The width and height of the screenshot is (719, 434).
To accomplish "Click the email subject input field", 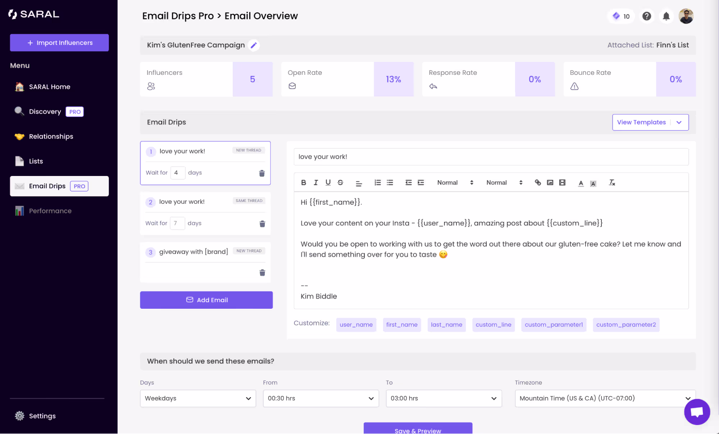I will (491, 157).
